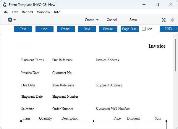Open the Info menu
Screen dimensions: 178x129
tap(57, 12)
